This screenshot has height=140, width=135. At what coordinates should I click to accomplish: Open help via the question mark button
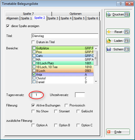coord(121,4)
